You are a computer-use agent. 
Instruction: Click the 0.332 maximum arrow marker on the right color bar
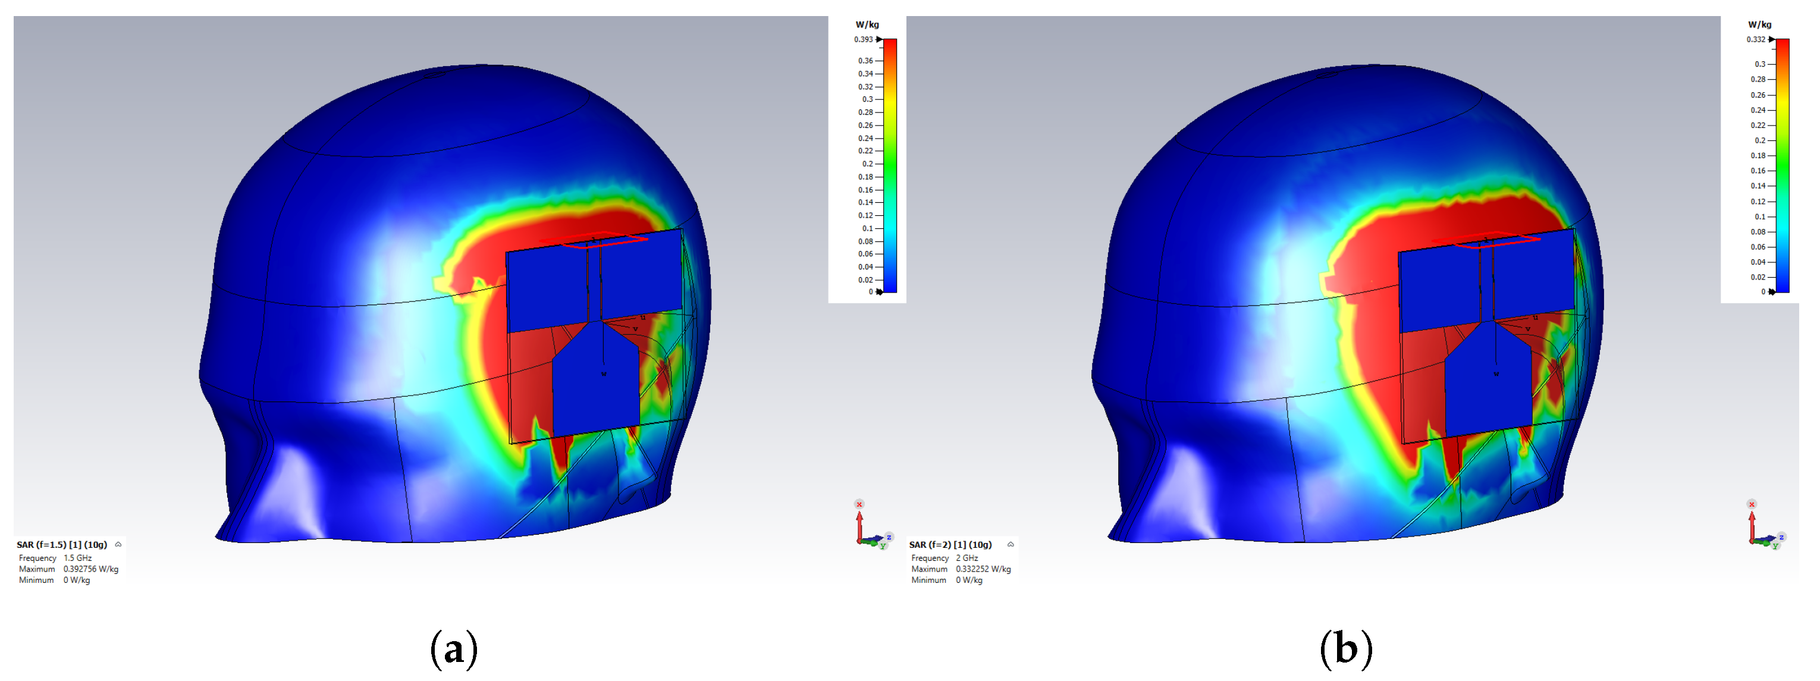[1772, 40]
